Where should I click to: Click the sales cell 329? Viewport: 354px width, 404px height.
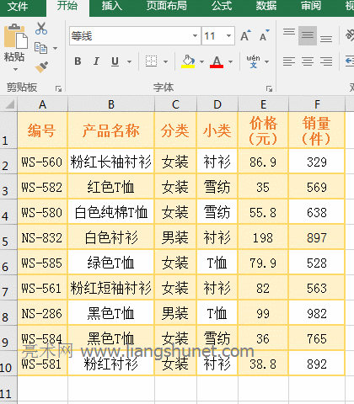317,162
